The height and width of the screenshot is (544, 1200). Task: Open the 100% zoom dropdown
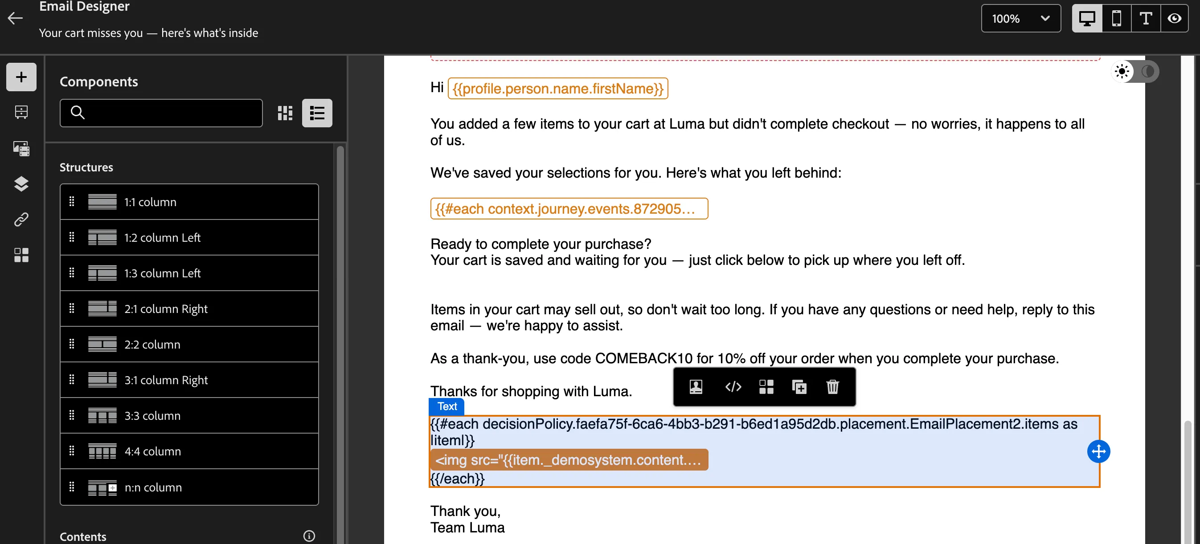(1021, 19)
